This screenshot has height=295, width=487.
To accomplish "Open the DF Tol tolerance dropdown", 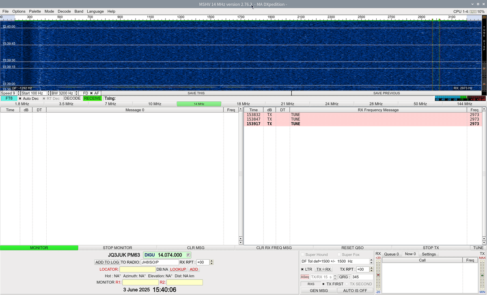I will [371, 261].
